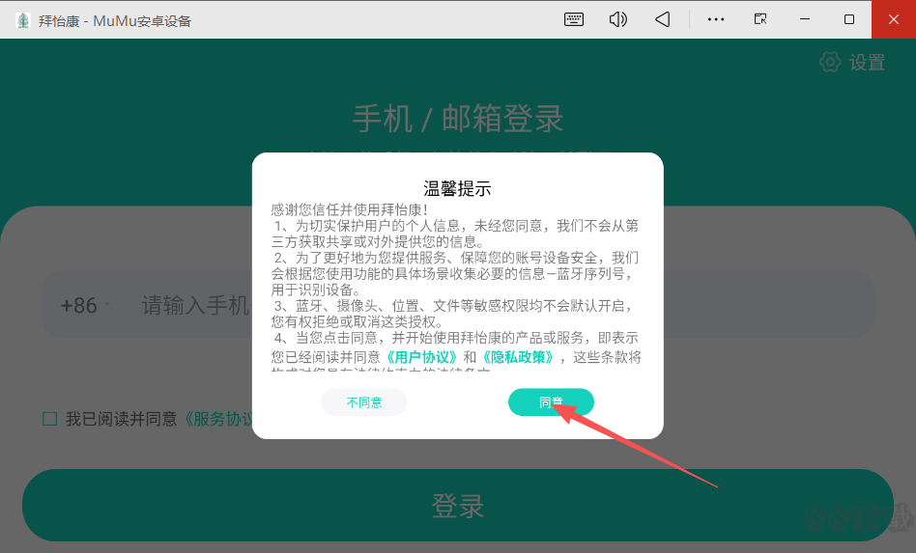The image size is (916, 553).
Task: Click the large 登录 login button
Action: coord(457,505)
